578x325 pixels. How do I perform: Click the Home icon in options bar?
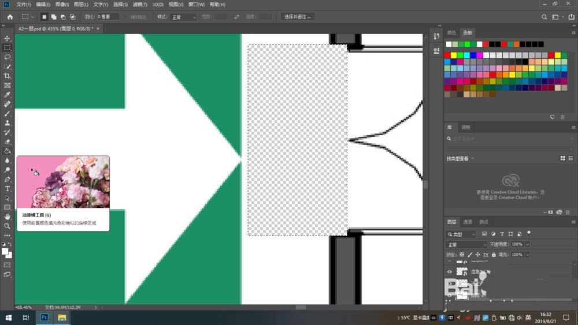click(x=10, y=17)
